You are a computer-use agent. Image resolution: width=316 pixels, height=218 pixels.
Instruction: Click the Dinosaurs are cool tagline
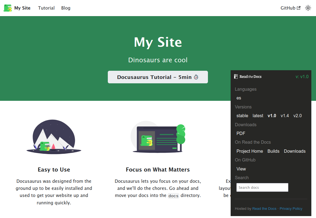158,60
